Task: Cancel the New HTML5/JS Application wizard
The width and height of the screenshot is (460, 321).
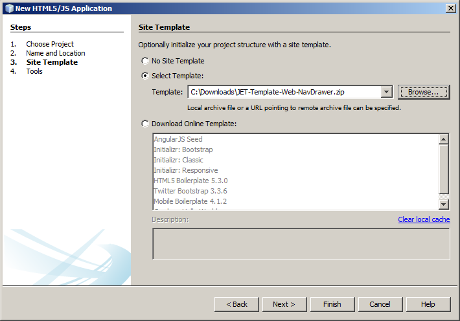Action: click(380, 304)
